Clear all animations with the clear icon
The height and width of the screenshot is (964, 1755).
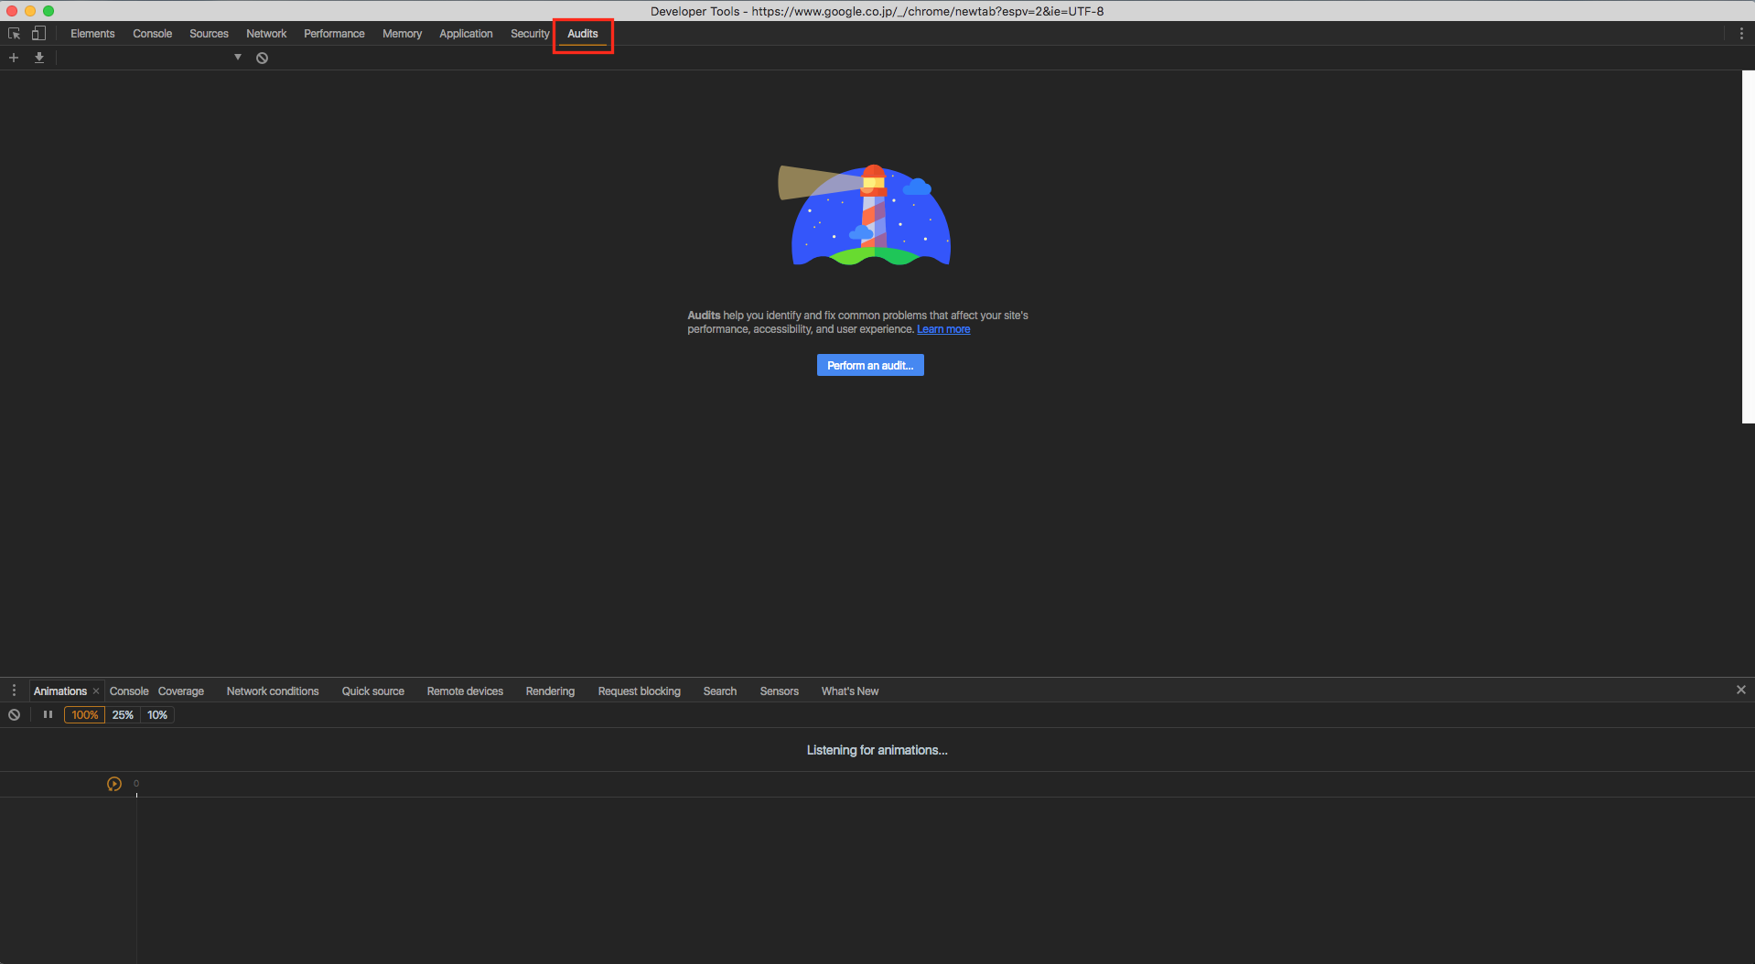[x=15, y=715]
